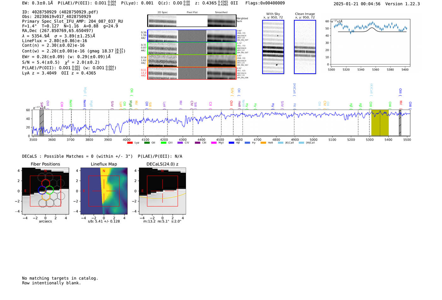Select the Row intentionally blank text
This screenshot has width=442, height=300.
pos(51,283)
